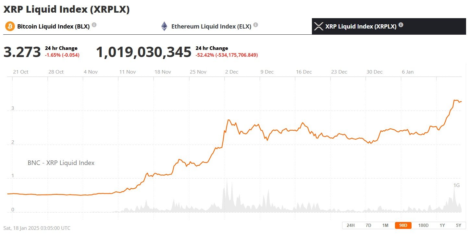Image resolution: width=469 pixels, height=235 pixels.
Task: Click the 2 Dec date marker on chart
Action: click(231, 72)
